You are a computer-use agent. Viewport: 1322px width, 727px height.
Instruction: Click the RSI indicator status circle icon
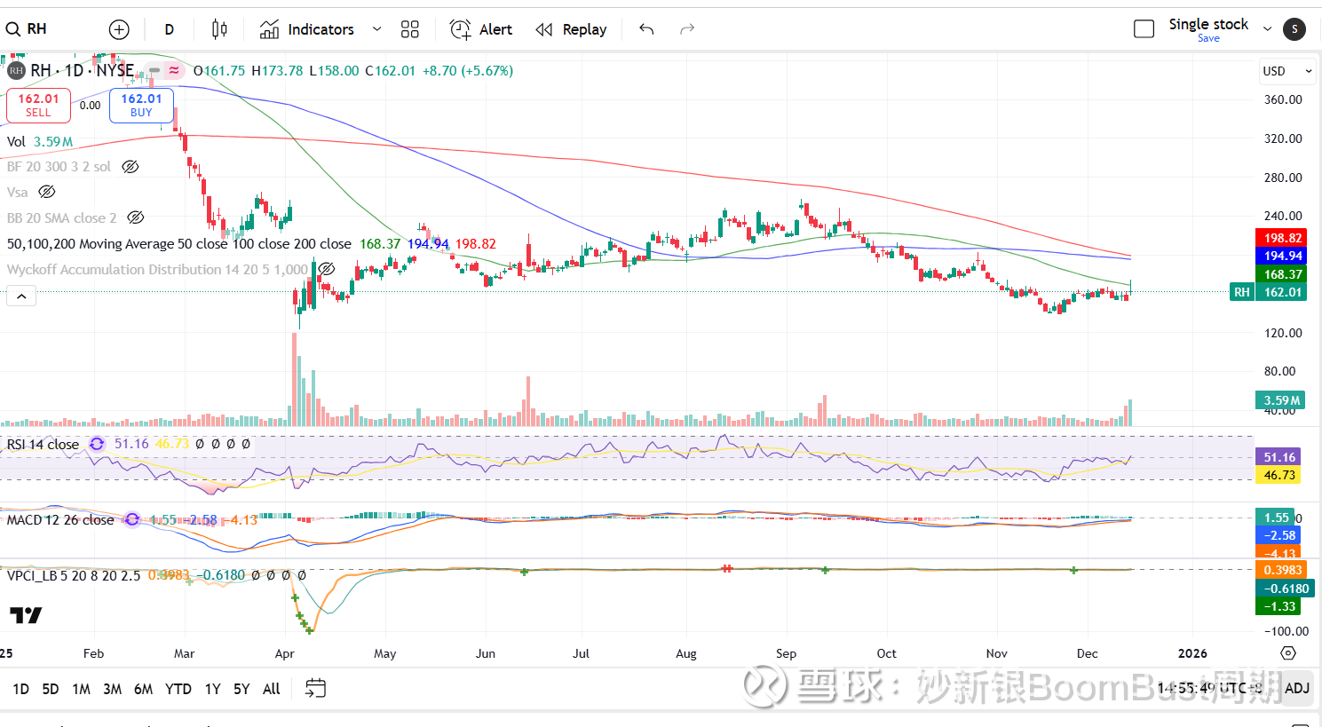97,444
